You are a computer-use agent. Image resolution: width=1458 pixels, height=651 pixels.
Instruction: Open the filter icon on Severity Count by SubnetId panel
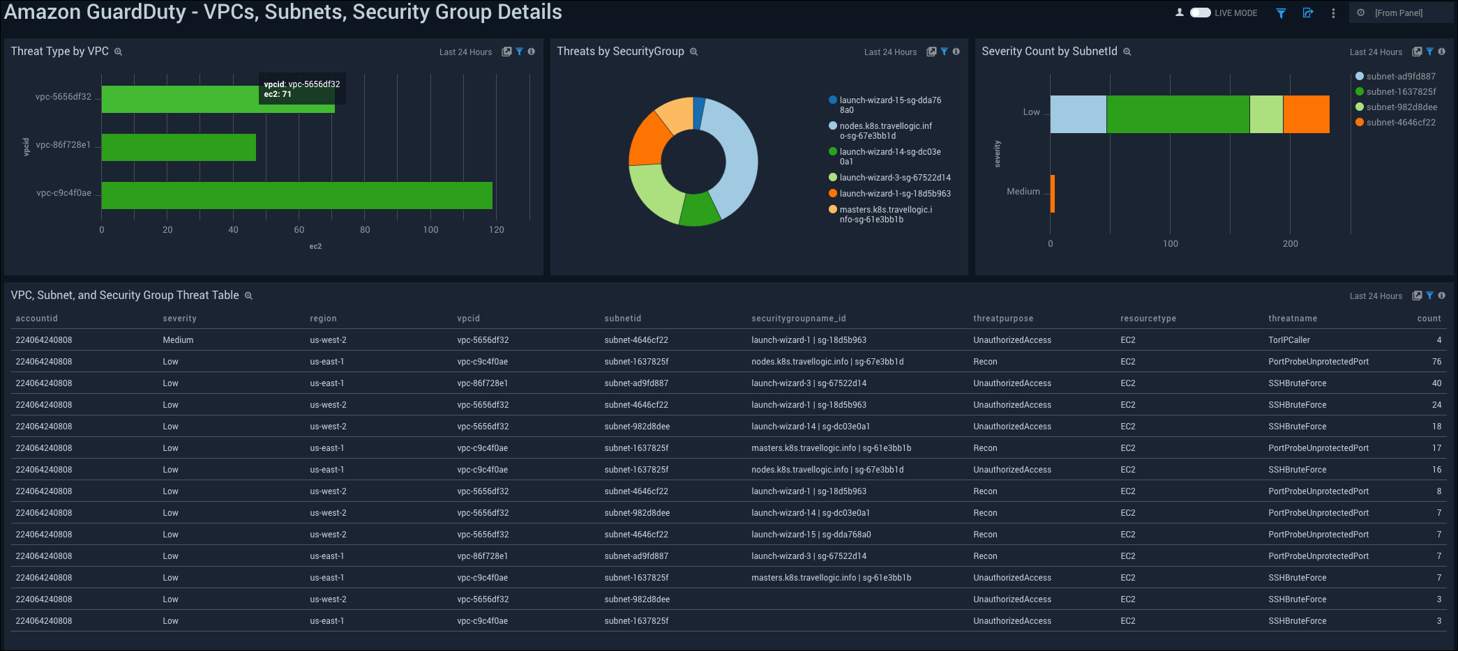[1430, 52]
